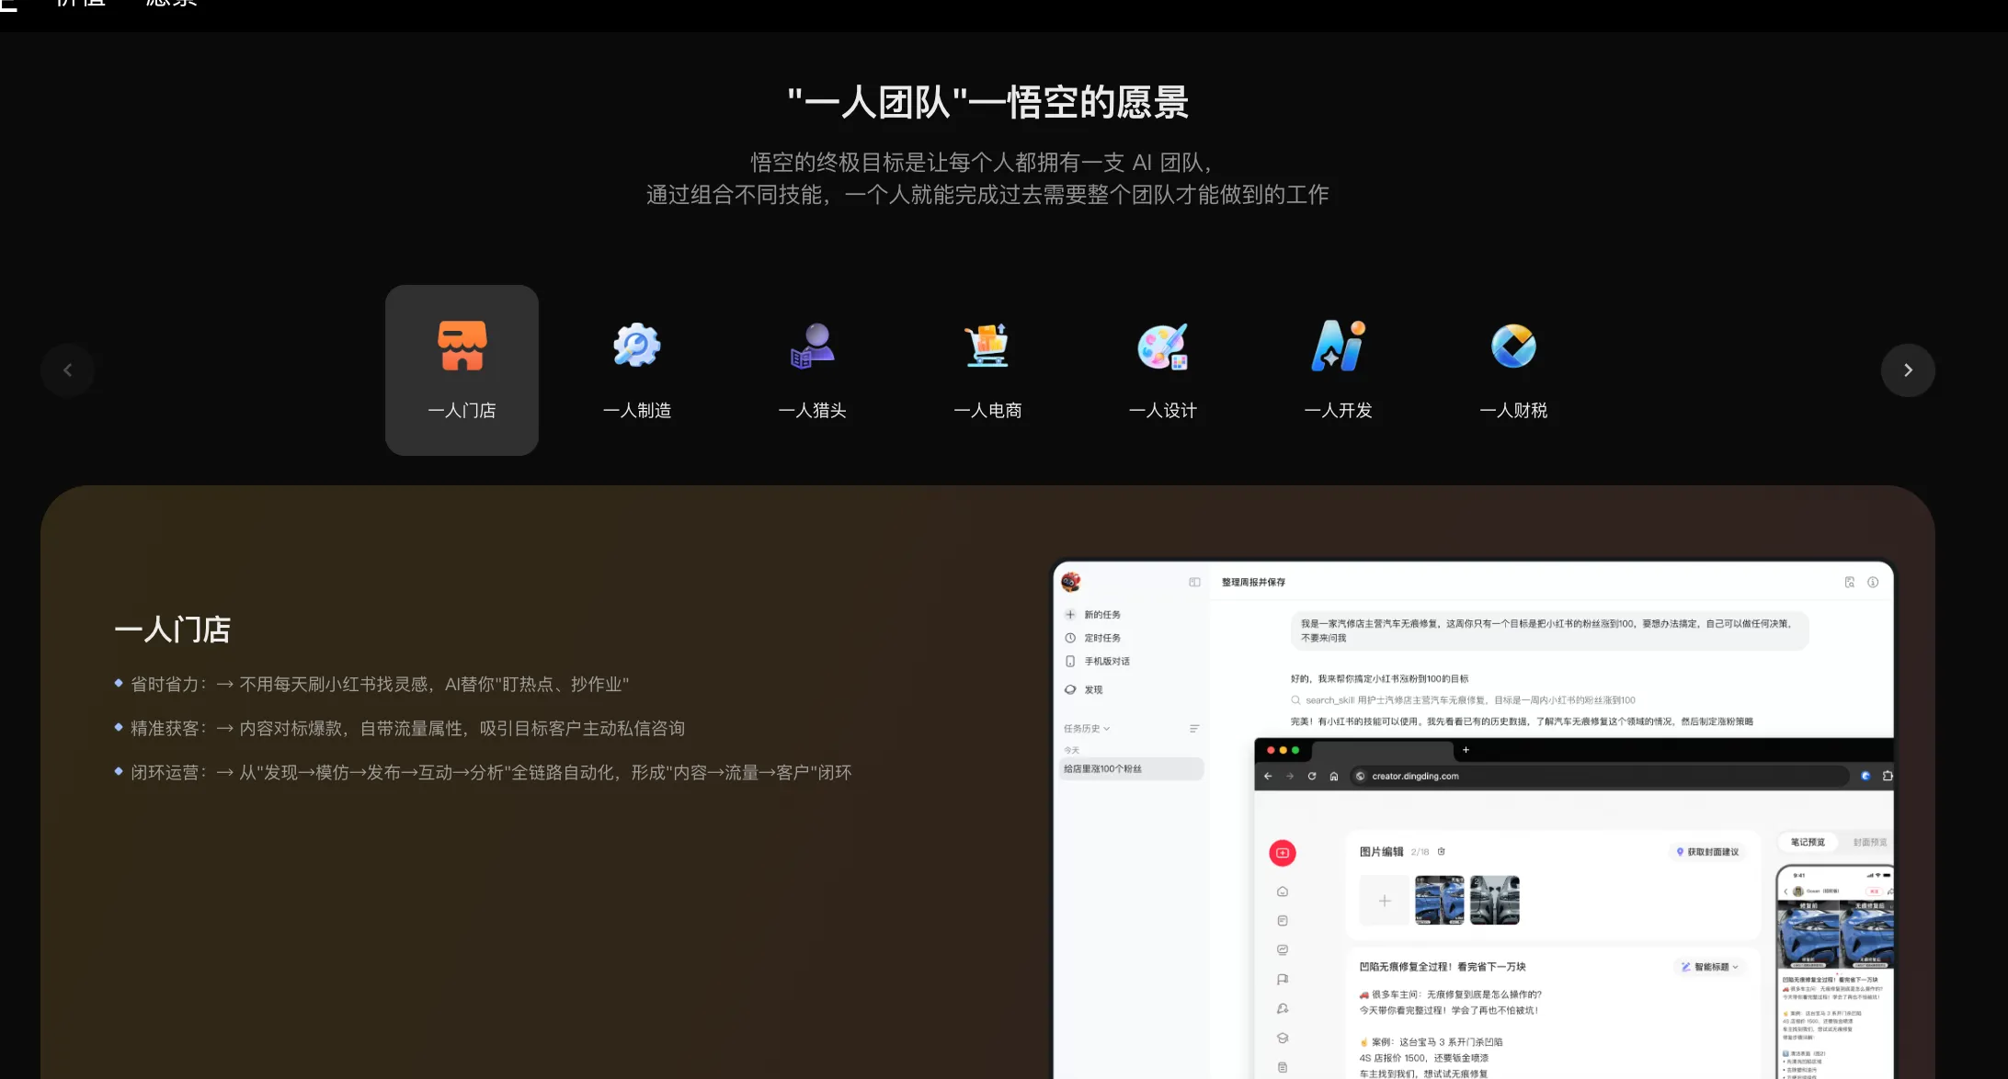Reload the embedded browser page
Screen dimensions: 2008x1079
1312,776
